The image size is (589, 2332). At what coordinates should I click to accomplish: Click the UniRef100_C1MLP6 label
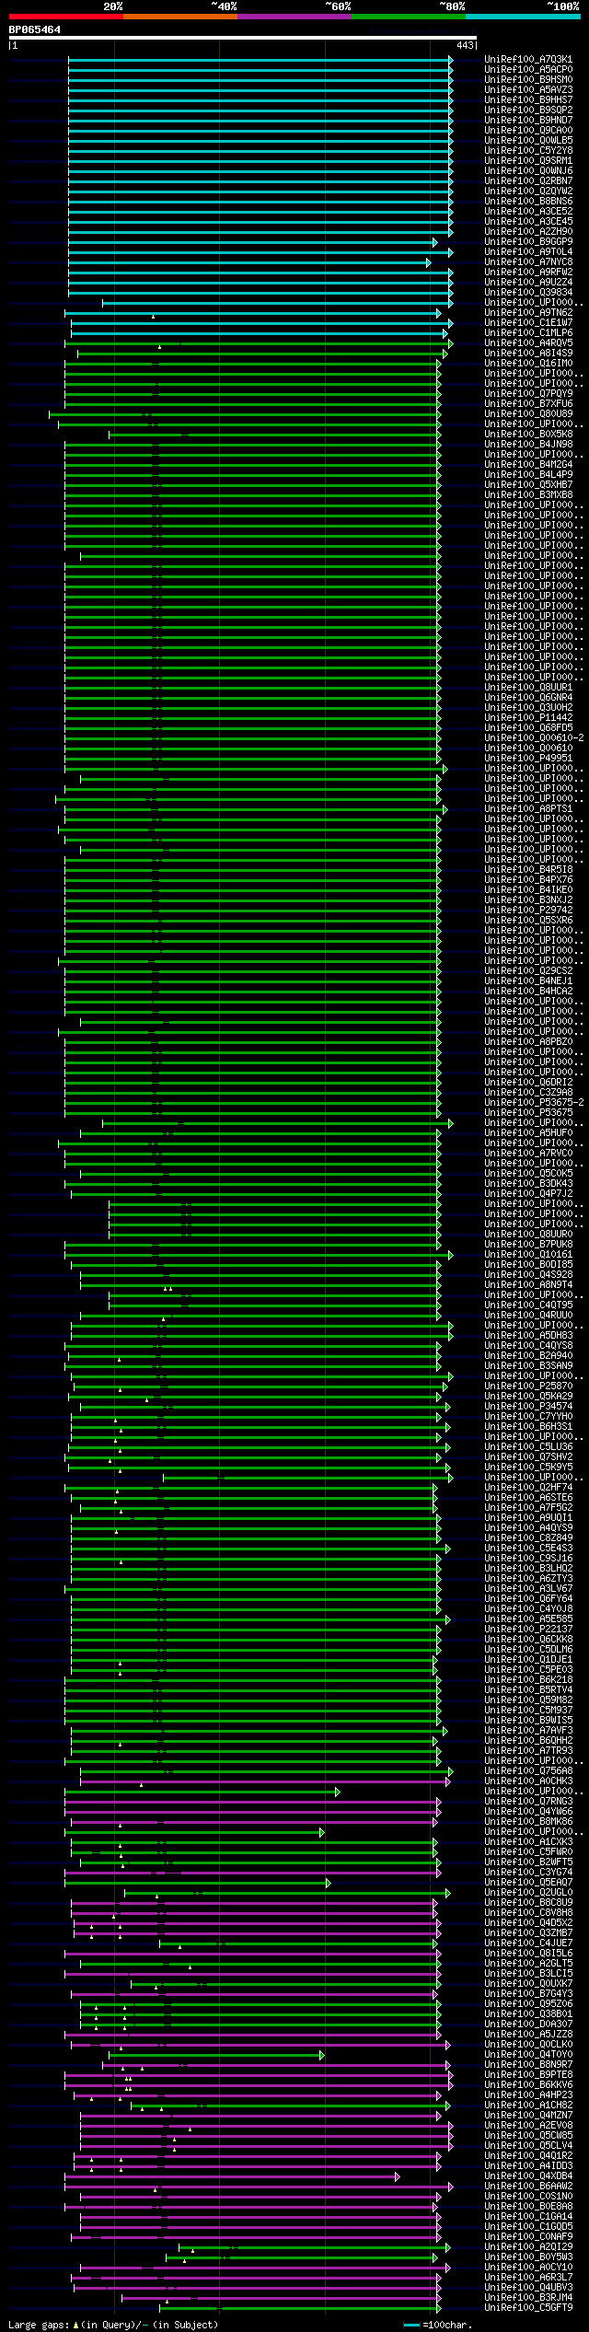[528, 333]
